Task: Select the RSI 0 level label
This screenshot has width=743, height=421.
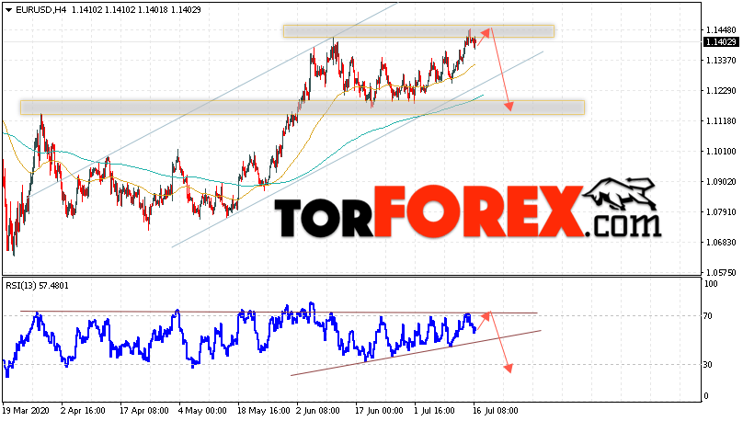Action: click(x=706, y=396)
